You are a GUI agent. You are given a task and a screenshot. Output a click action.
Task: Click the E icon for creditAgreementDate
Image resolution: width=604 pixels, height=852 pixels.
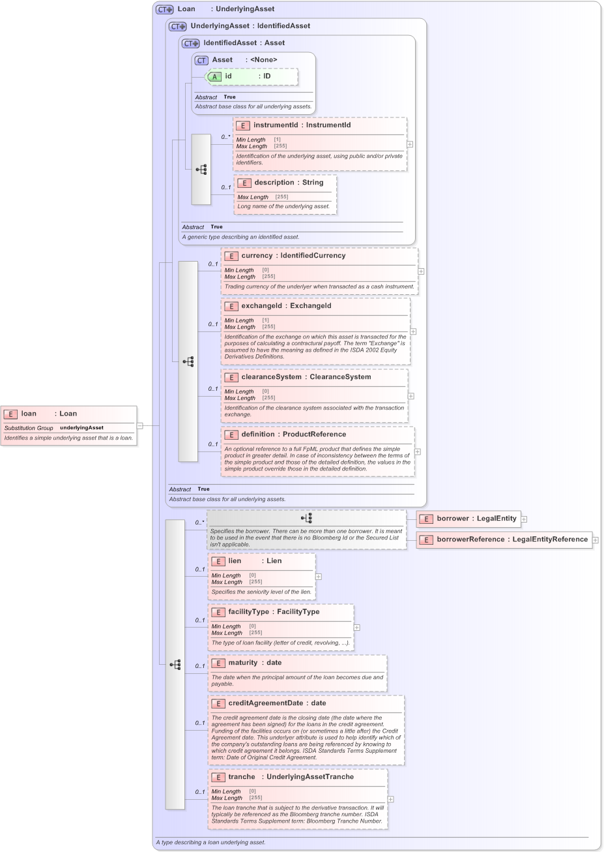click(x=218, y=703)
